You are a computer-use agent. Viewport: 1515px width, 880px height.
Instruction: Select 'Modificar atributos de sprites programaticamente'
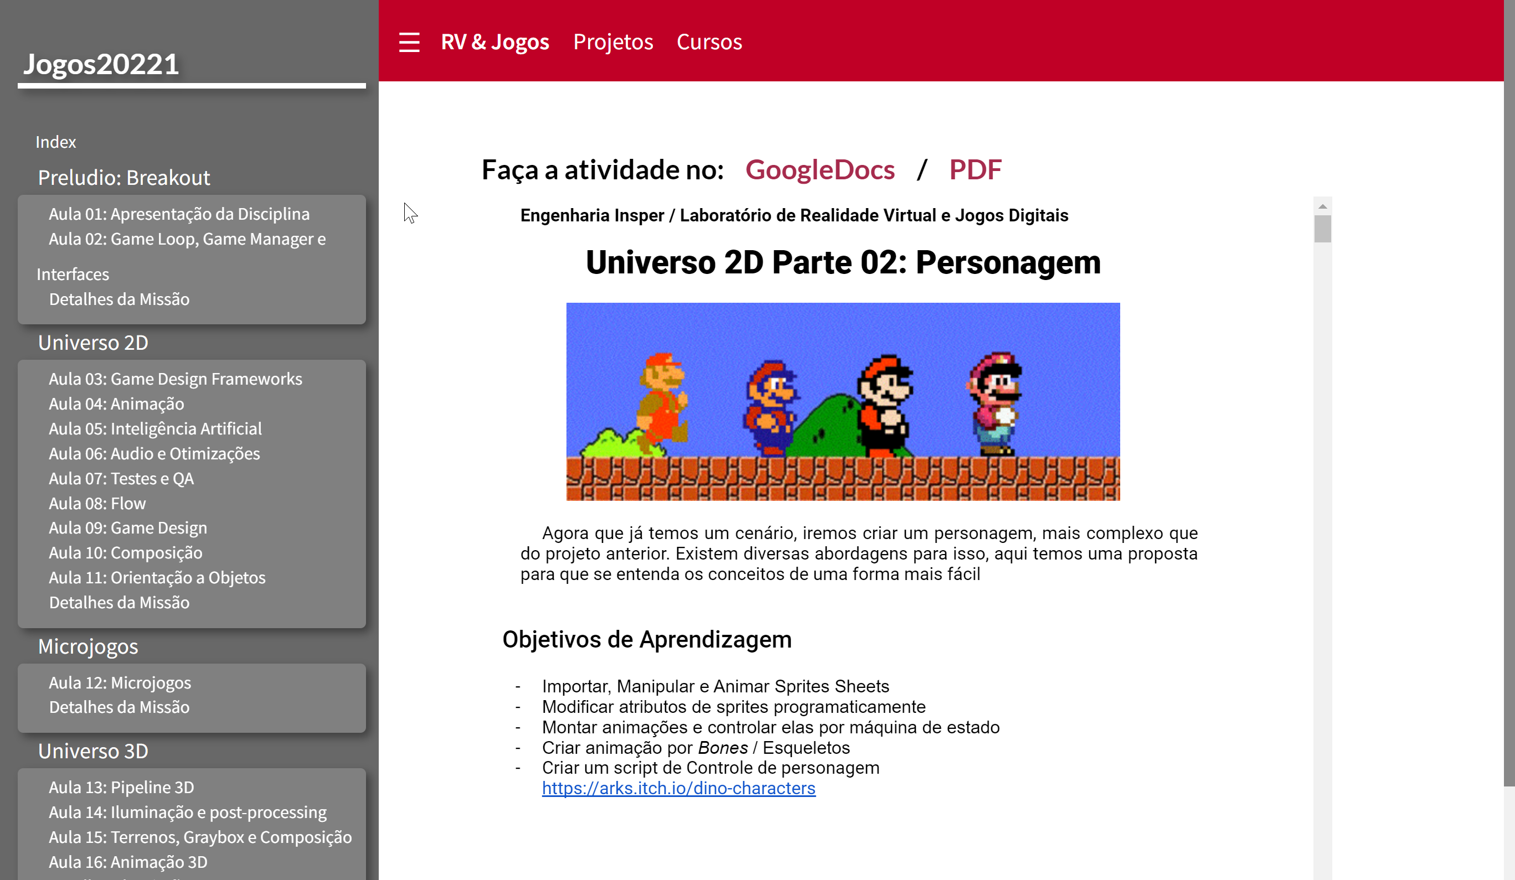pos(734,707)
